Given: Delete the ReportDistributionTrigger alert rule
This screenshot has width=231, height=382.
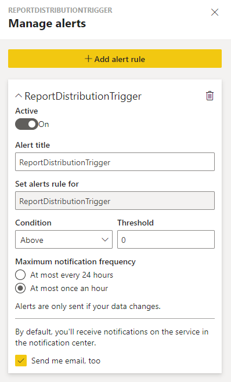Looking at the screenshot, I should [210, 96].
